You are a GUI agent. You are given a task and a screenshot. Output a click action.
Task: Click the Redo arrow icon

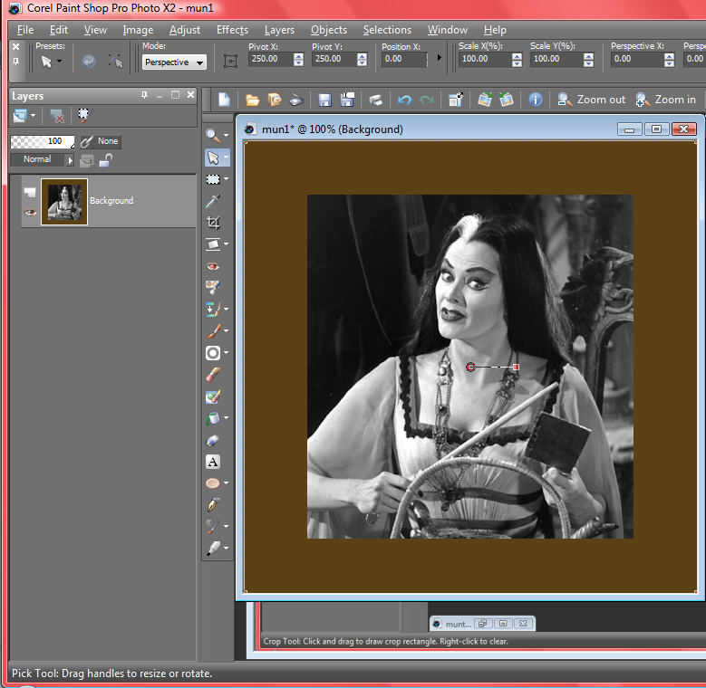coord(426,100)
